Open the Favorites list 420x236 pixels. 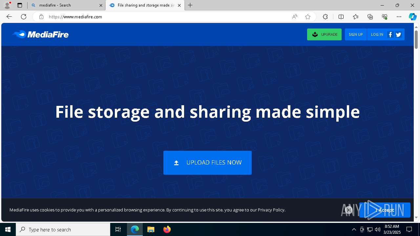tap(356, 17)
